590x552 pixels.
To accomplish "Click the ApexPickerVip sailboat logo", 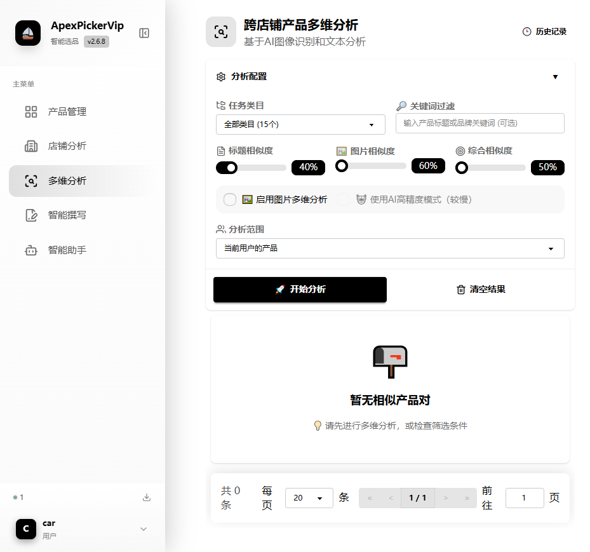I will coord(28,33).
